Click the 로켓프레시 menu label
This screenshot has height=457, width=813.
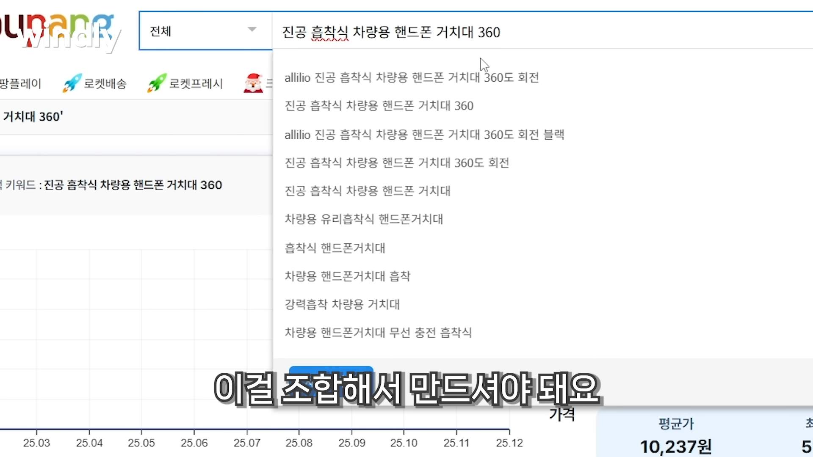click(x=196, y=84)
